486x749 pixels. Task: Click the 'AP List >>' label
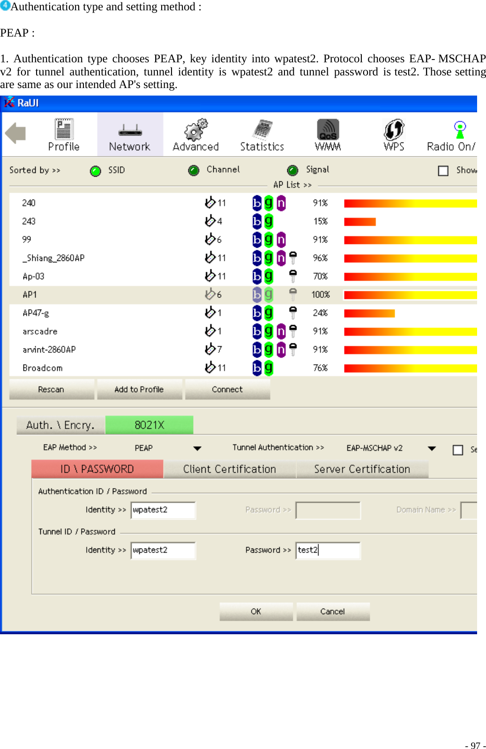click(x=292, y=185)
